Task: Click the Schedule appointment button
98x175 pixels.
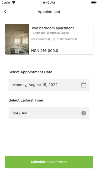Action: point(49,162)
